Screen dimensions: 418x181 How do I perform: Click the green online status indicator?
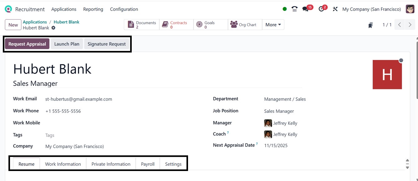(284, 9)
